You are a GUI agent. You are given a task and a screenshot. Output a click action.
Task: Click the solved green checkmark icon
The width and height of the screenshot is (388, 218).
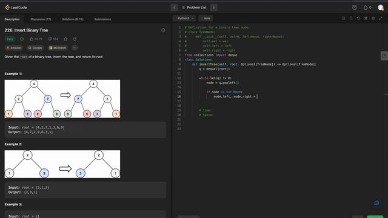pos(22,39)
